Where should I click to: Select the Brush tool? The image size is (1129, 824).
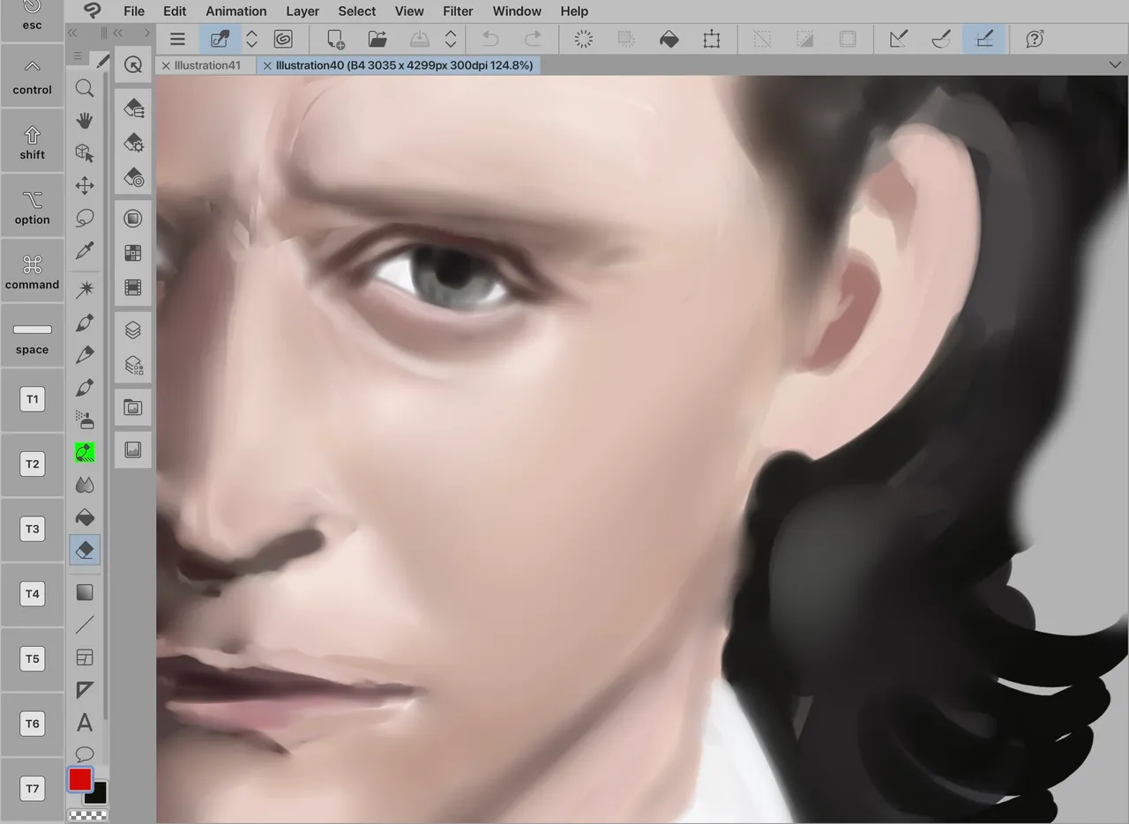pyautogui.click(x=85, y=388)
